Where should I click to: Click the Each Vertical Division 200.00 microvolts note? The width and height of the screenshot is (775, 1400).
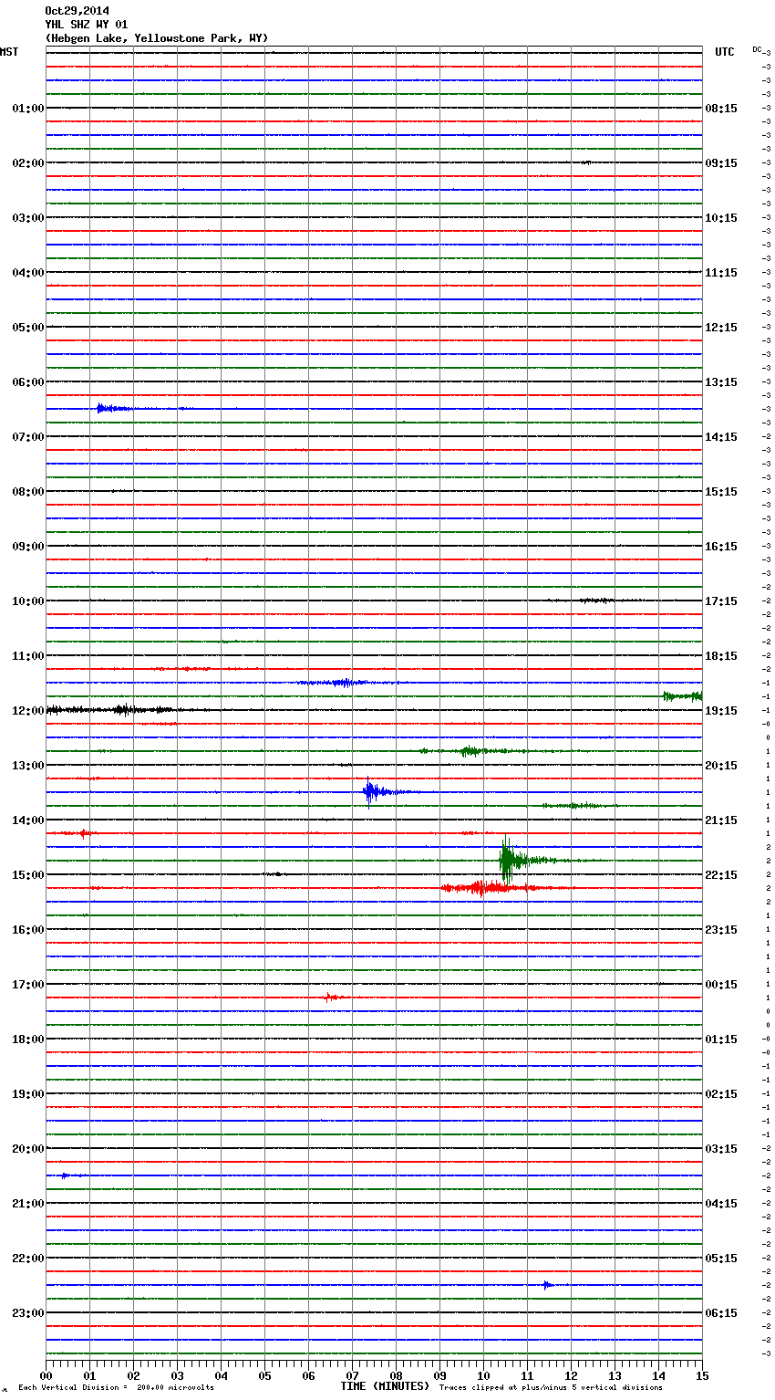tap(116, 1387)
